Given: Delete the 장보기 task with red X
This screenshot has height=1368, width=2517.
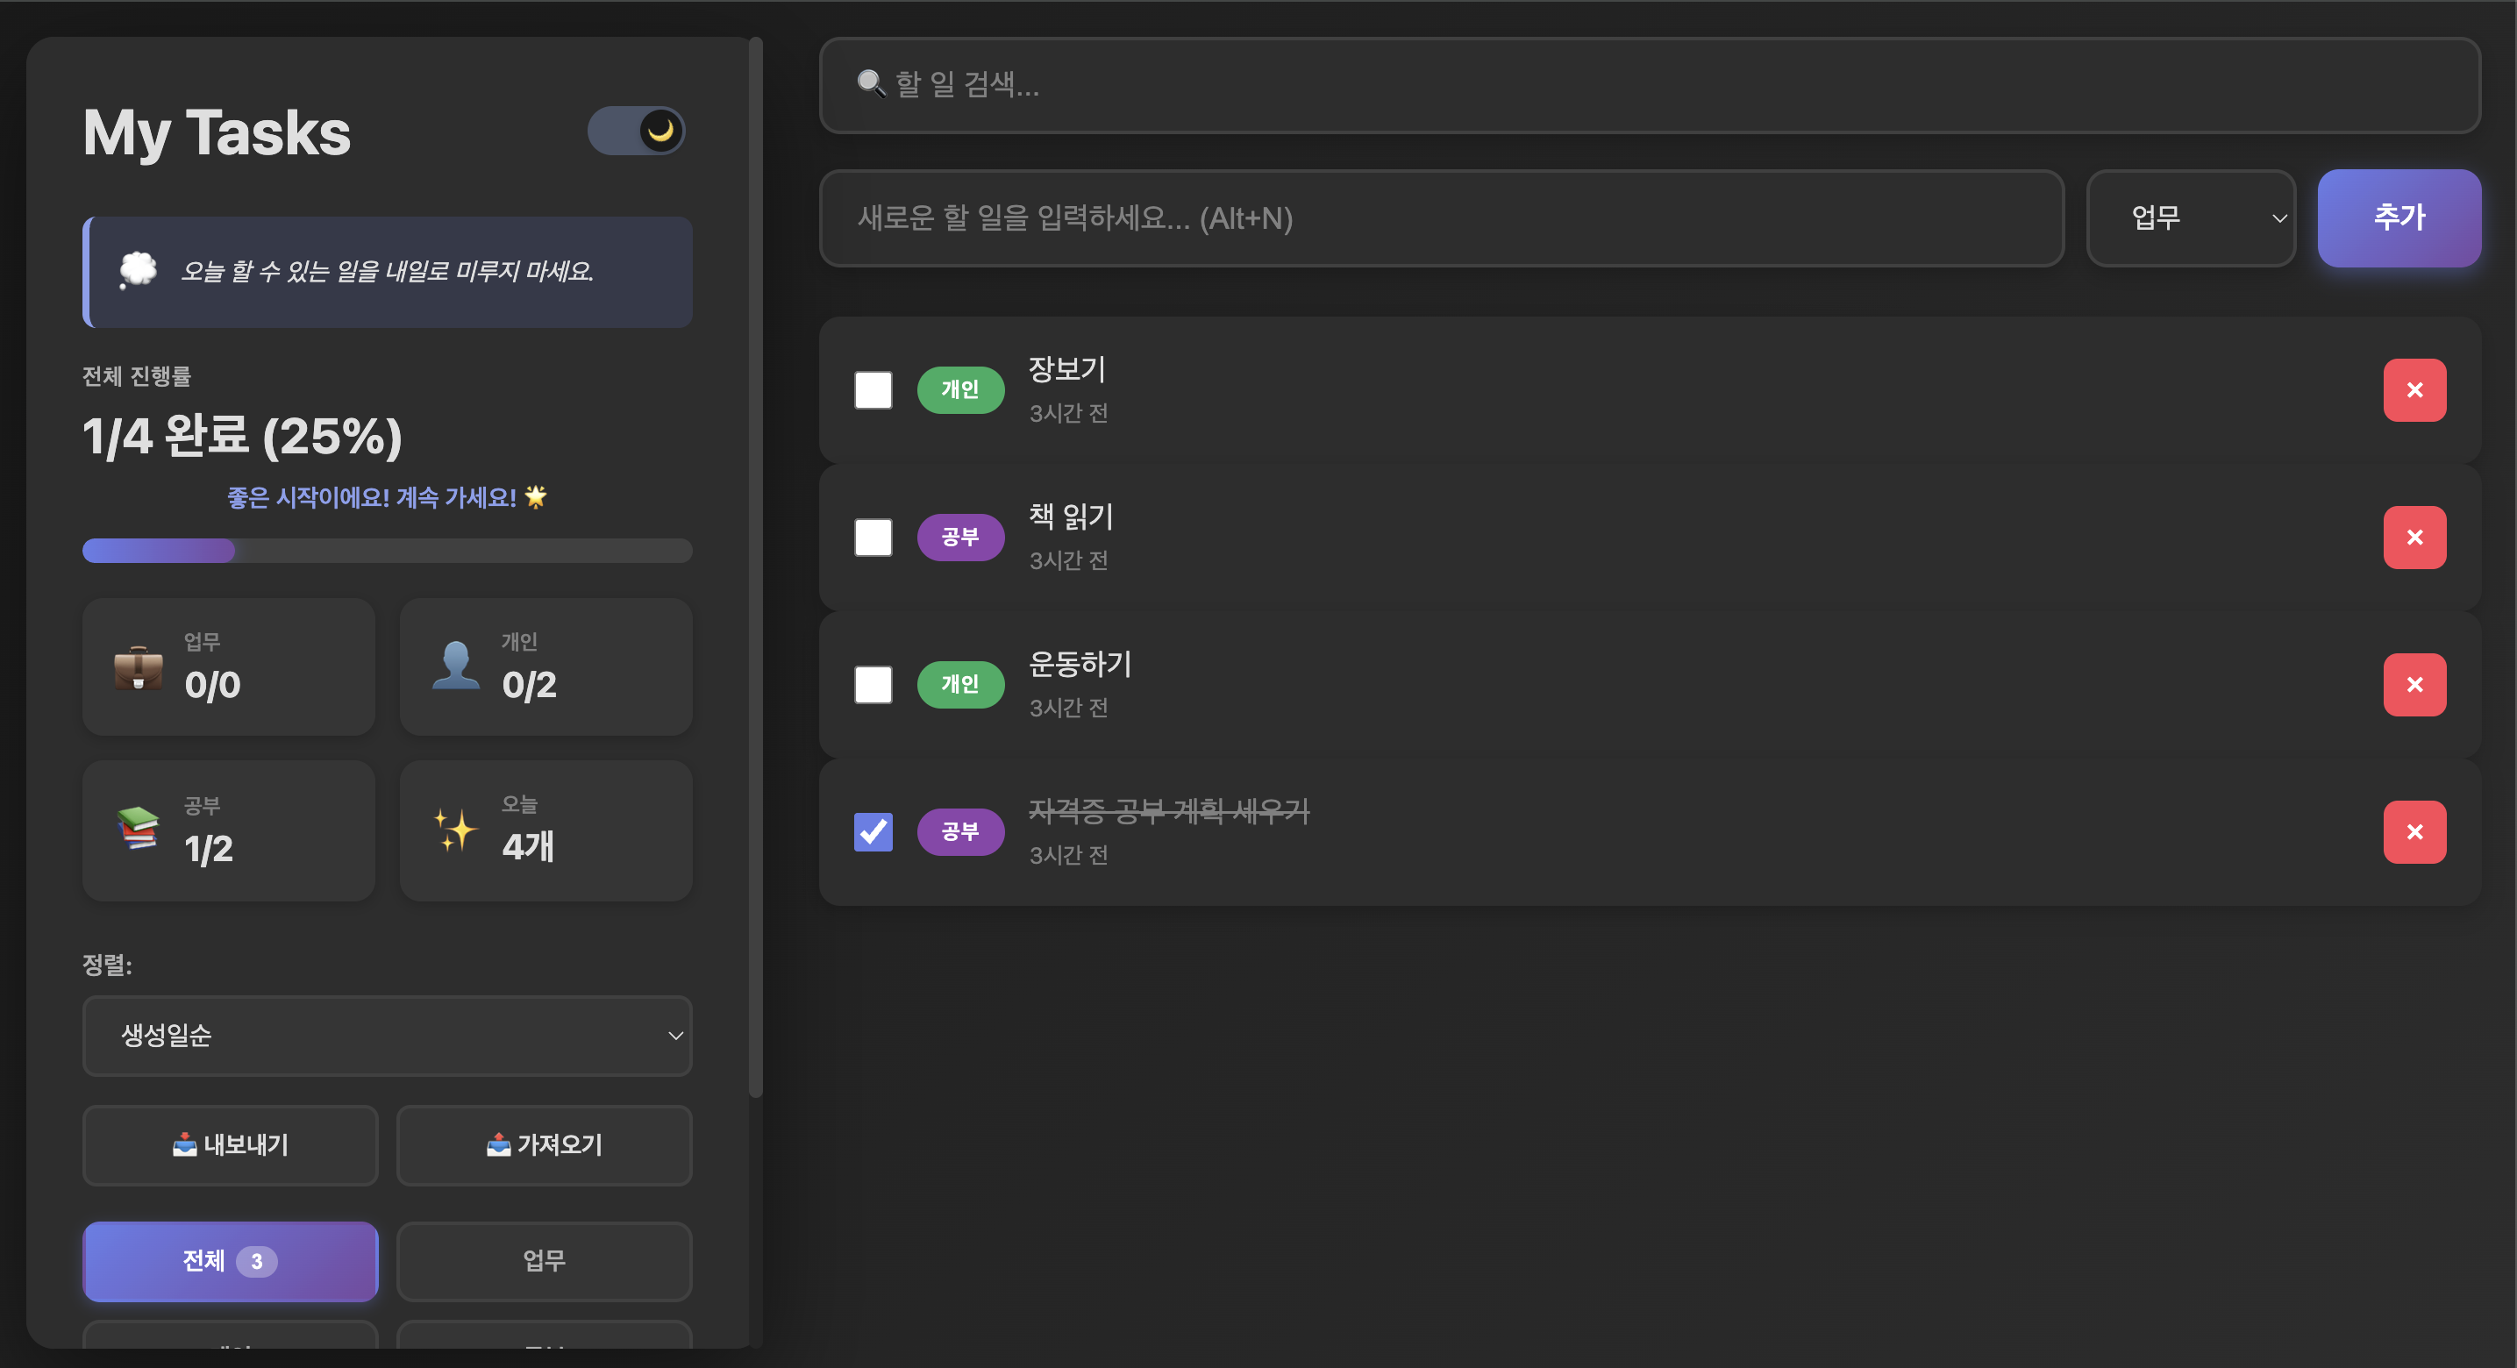Looking at the screenshot, I should [x=2414, y=390].
